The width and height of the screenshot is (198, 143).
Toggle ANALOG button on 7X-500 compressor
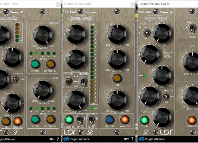pos(124,120)
